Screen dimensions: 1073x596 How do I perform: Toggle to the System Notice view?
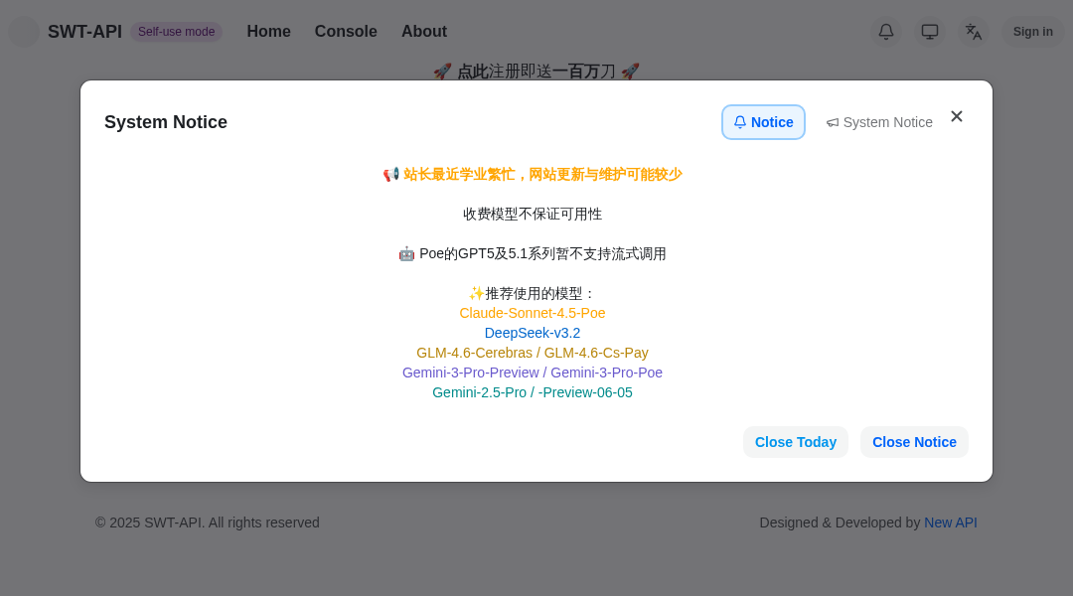[879, 121]
